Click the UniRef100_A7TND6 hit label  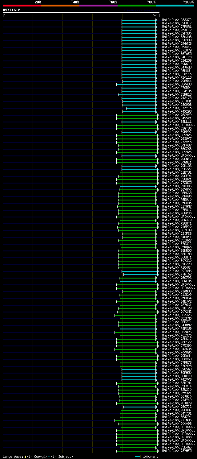point(177,420)
